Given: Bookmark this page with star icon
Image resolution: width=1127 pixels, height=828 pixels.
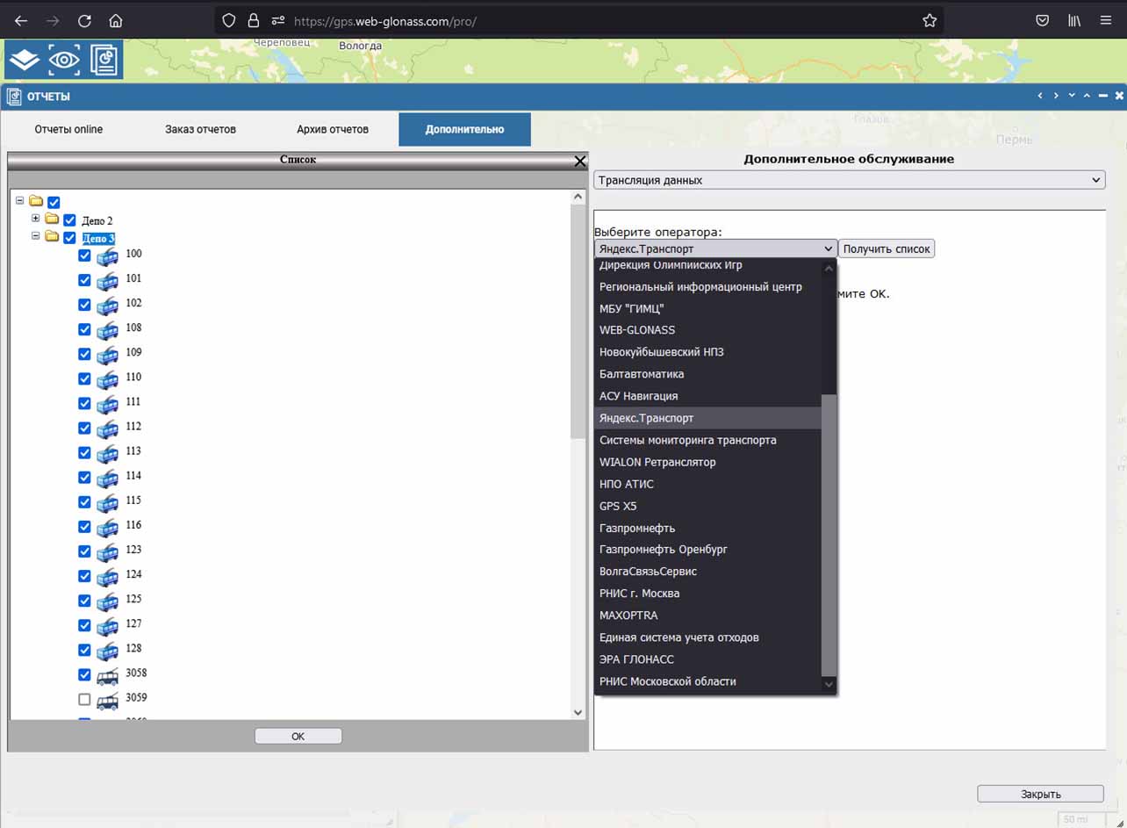Looking at the screenshot, I should click(930, 20).
